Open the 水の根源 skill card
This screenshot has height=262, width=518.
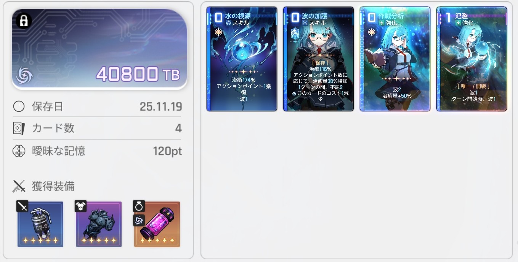tap(242, 59)
